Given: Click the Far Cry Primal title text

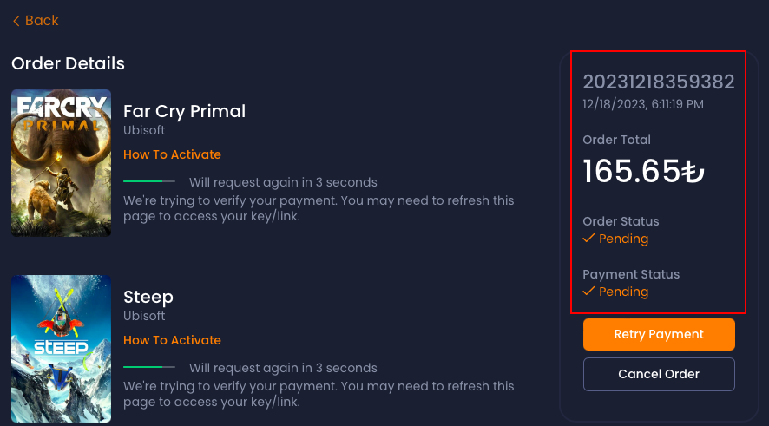Looking at the screenshot, I should [184, 111].
